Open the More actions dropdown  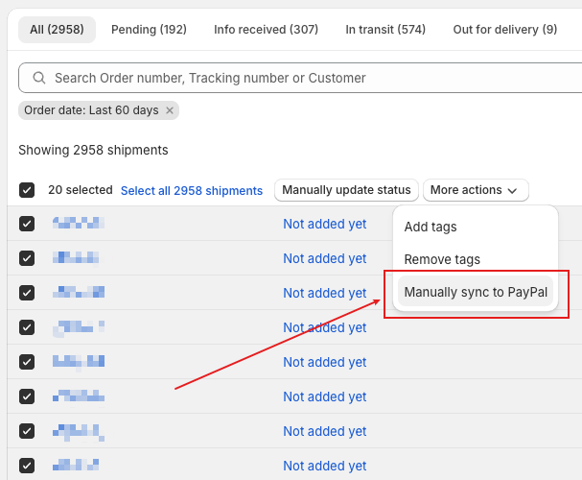475,190
